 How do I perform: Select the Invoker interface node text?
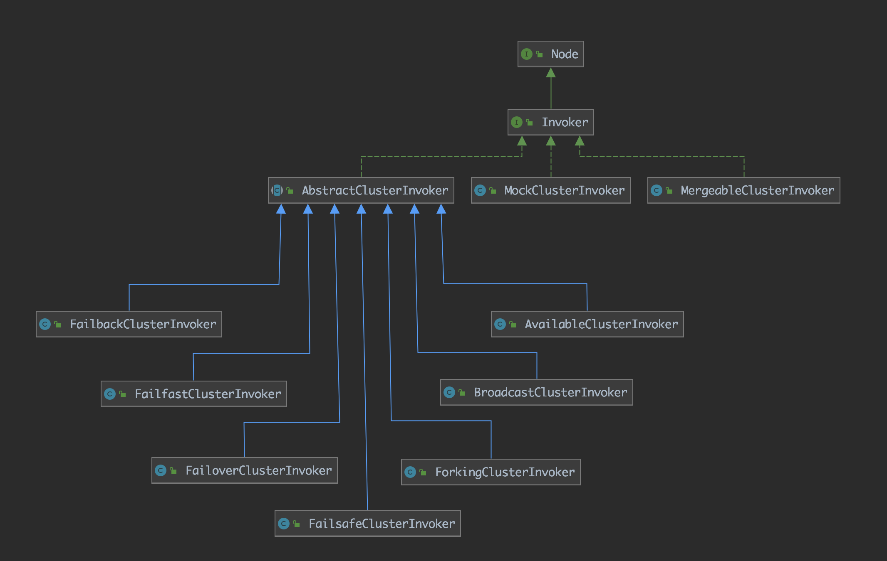point(564,122)
